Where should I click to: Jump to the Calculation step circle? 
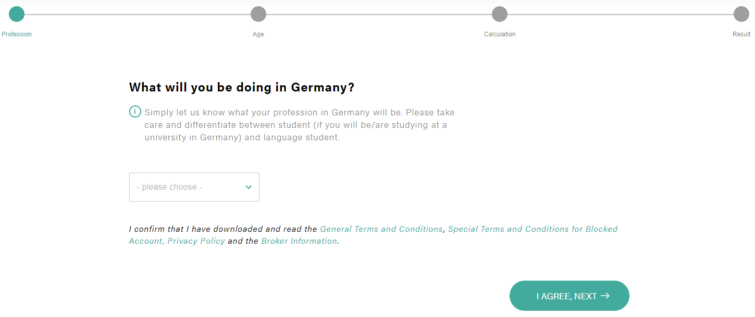[500, 14]
